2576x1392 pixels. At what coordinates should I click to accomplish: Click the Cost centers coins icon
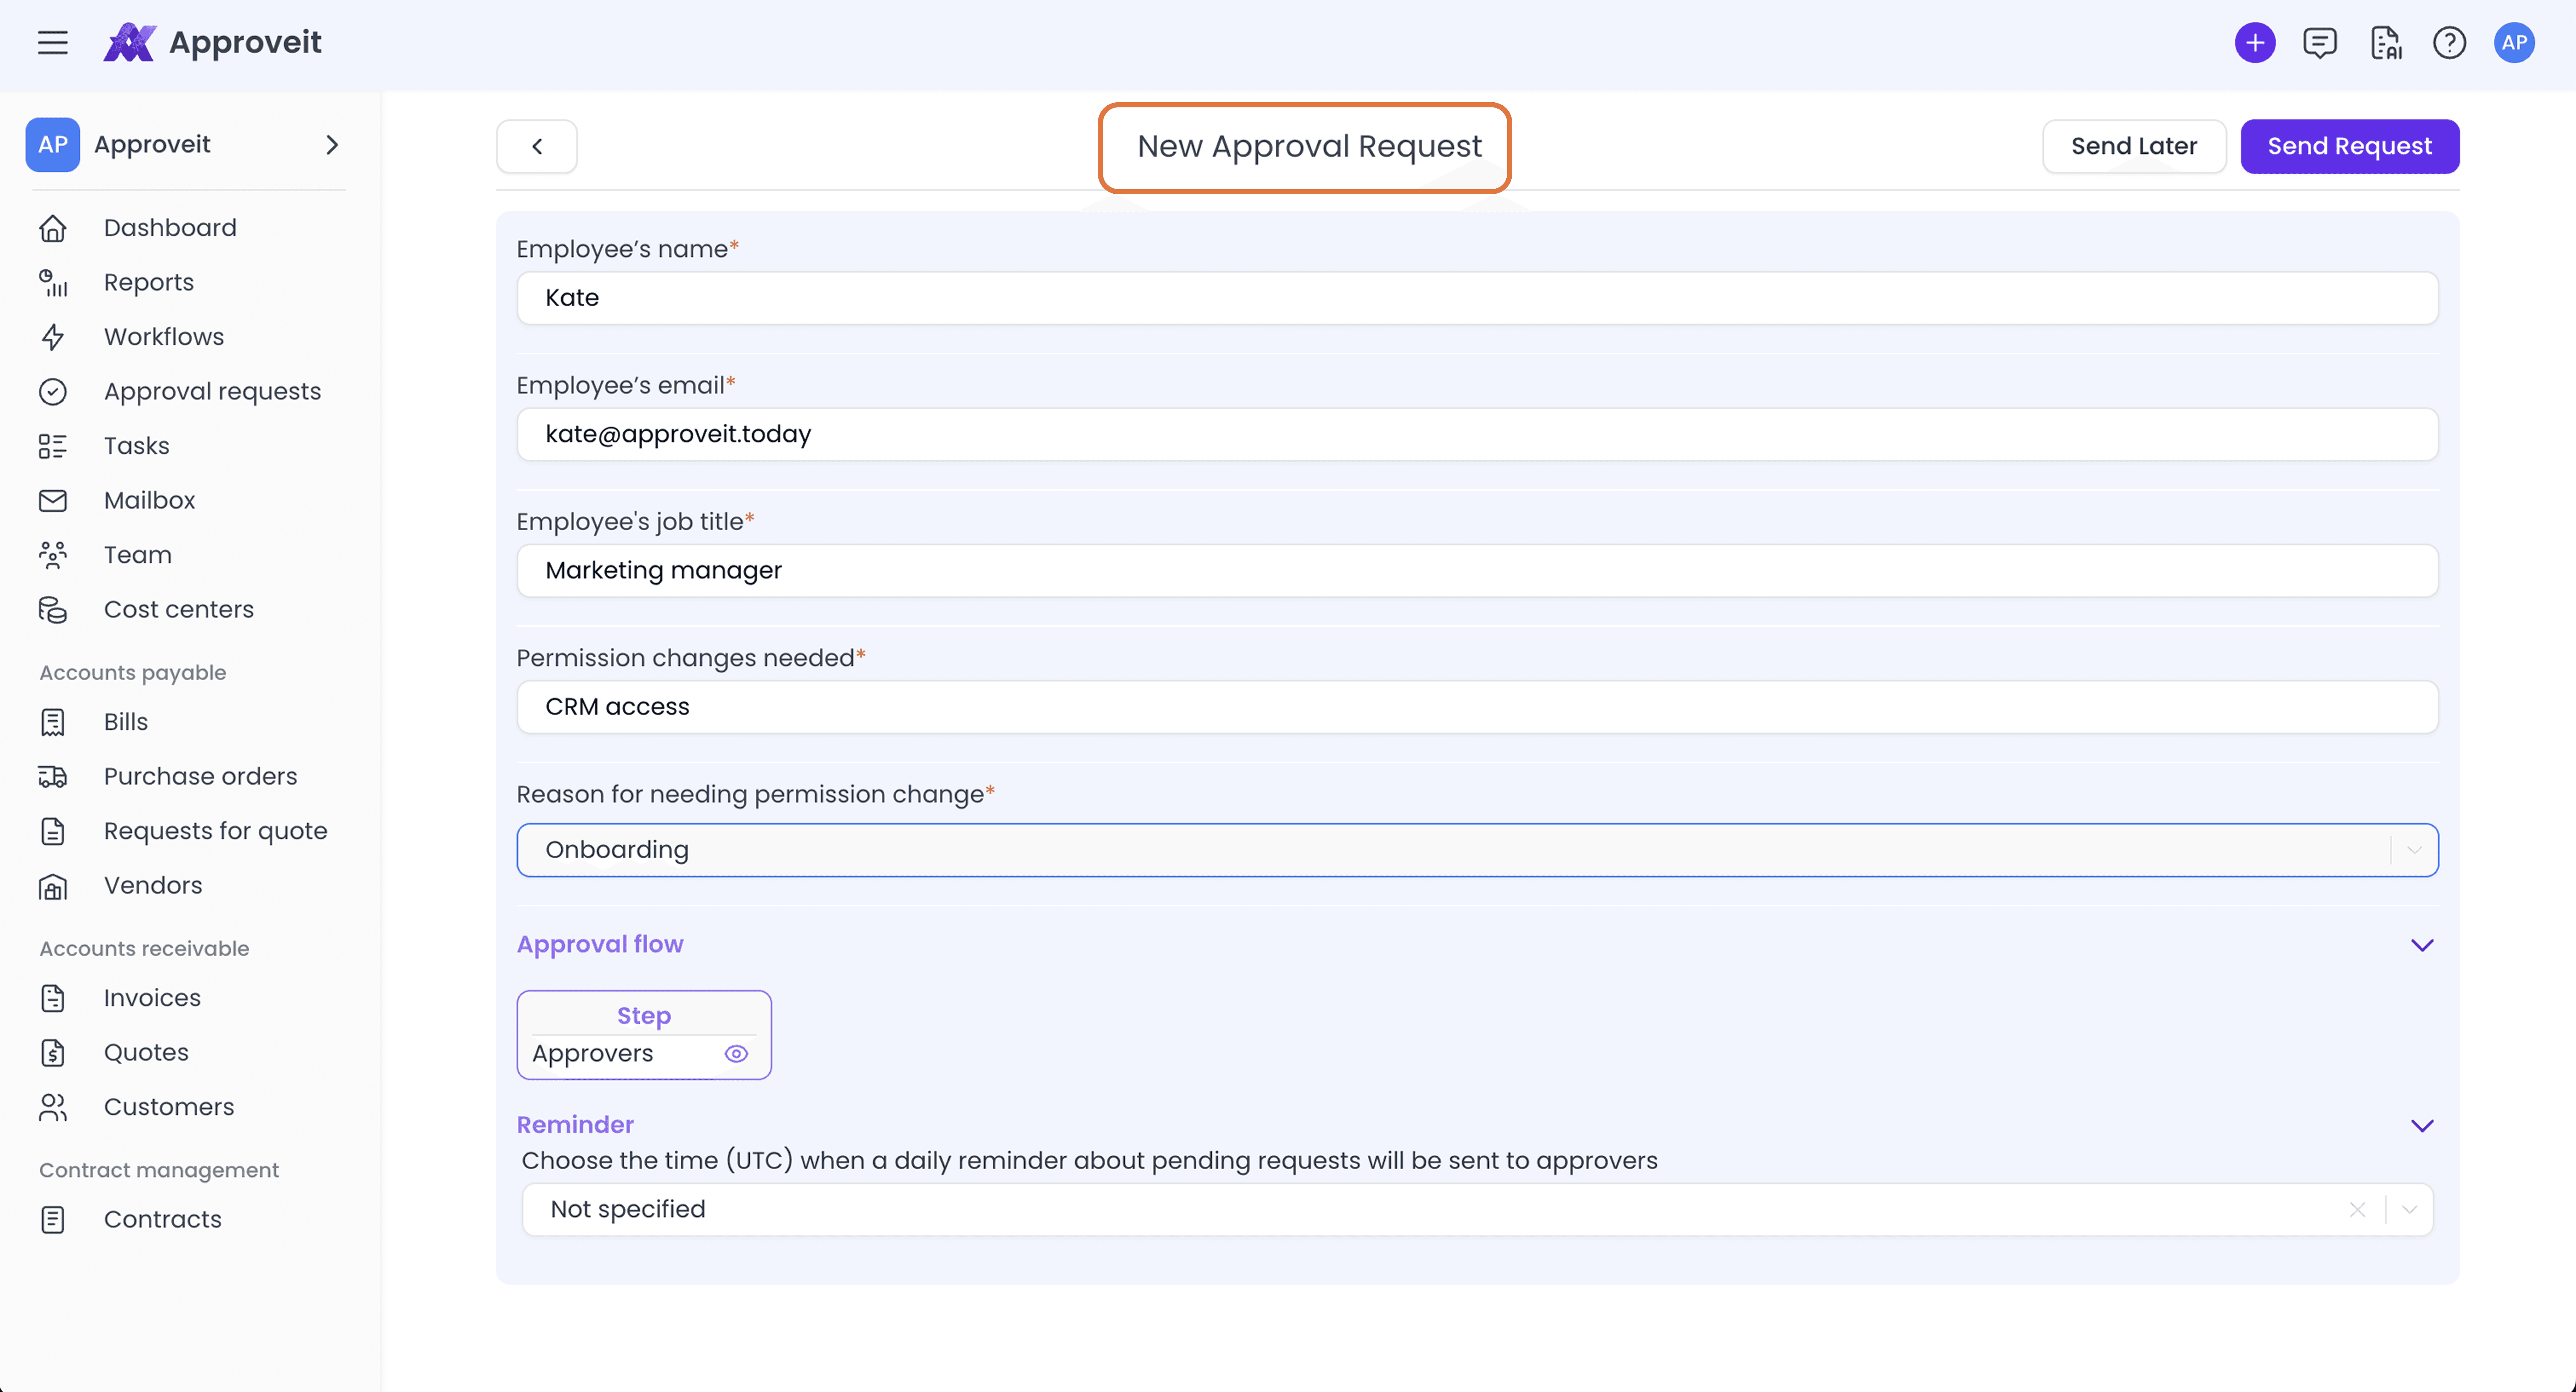(53, 610)
